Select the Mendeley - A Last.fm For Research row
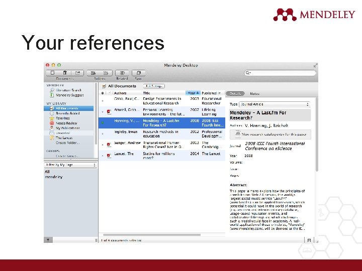362x271 pixels. point(162,123)
